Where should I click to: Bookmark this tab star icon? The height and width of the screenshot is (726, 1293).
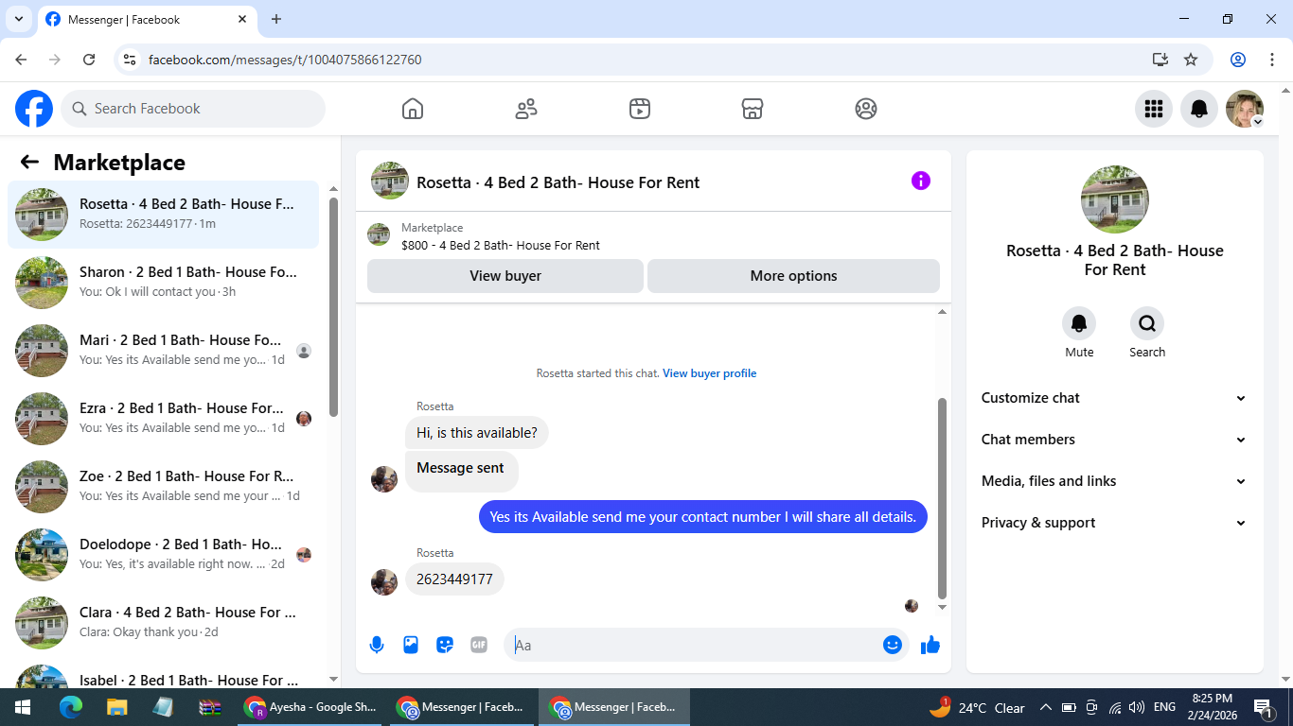click(x=1191, y=60)
